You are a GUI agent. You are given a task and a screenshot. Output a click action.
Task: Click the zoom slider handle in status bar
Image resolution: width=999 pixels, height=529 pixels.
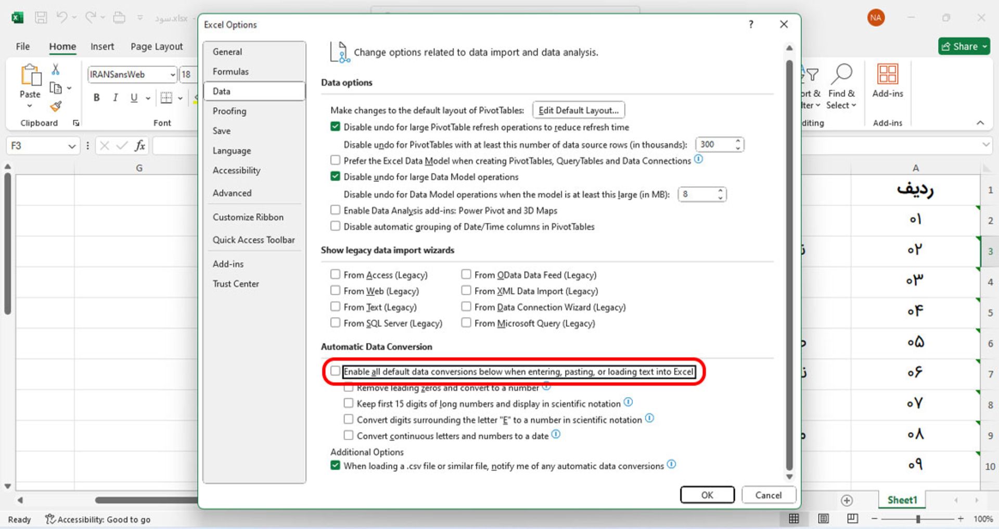[x=918, y=519]
